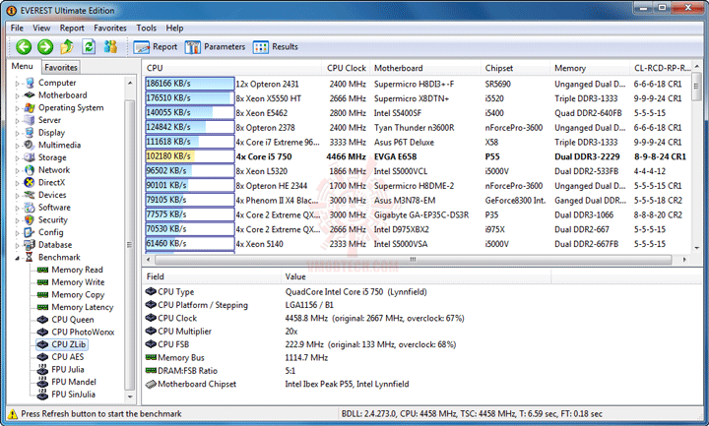Select the CPU ZLib tree item
The image size is (709, 426).
pos(62,344)
